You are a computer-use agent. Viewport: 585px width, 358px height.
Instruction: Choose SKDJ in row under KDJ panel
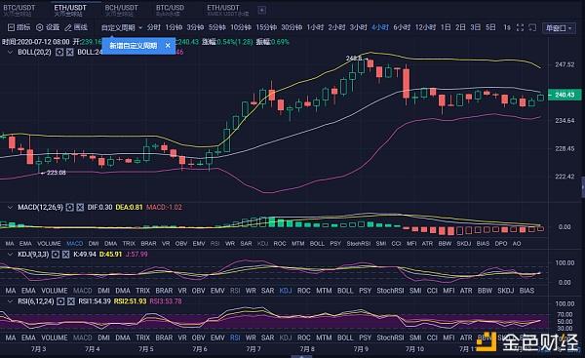pos(505,291)
